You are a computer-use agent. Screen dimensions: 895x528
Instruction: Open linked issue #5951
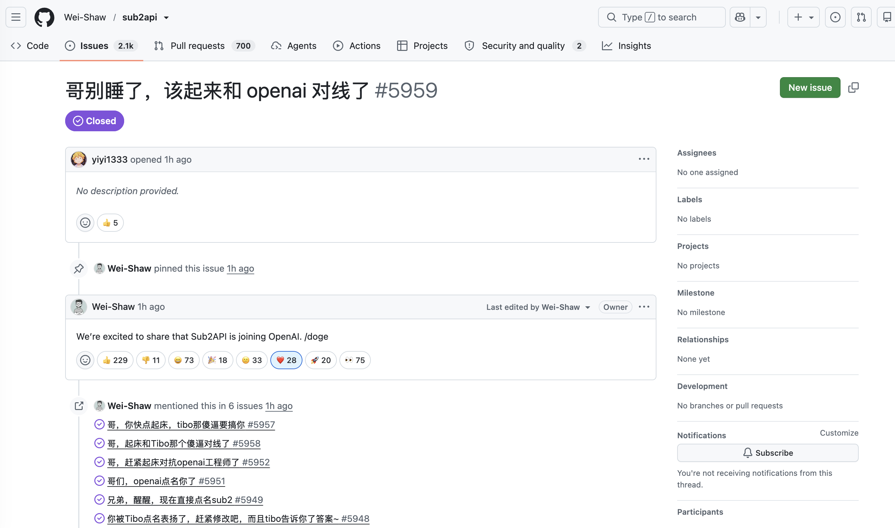tap(166, 481)
